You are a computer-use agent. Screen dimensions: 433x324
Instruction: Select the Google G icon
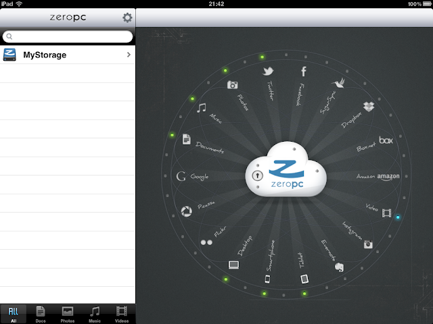181,176
